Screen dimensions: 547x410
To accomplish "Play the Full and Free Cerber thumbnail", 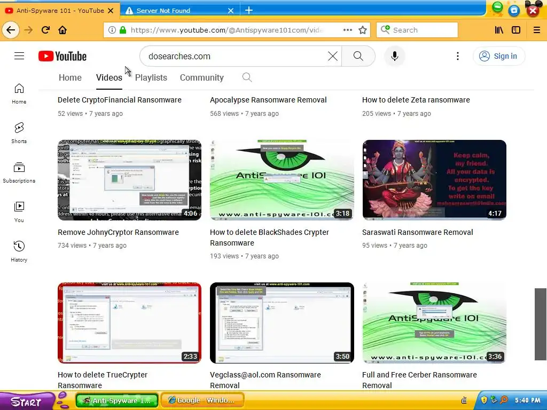I will (434, 323).
